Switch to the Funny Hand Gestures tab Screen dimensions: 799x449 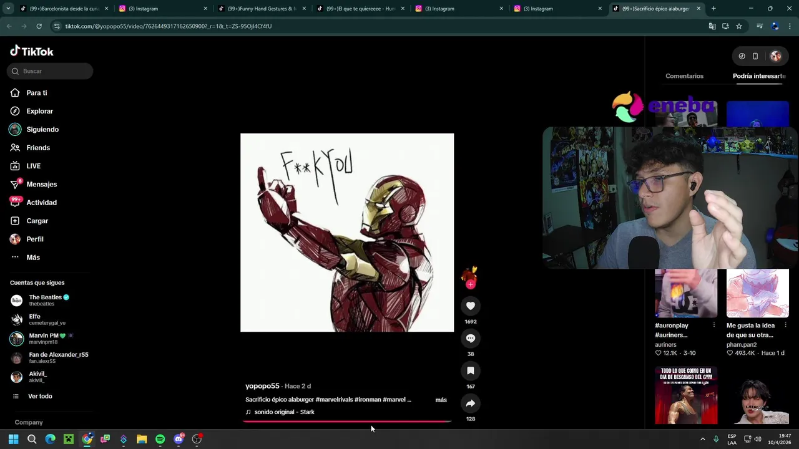[x=262, y=9]
